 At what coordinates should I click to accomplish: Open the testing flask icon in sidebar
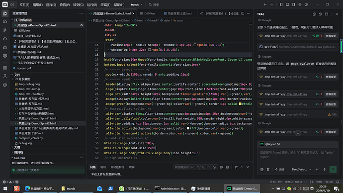[x=5, y=76]
